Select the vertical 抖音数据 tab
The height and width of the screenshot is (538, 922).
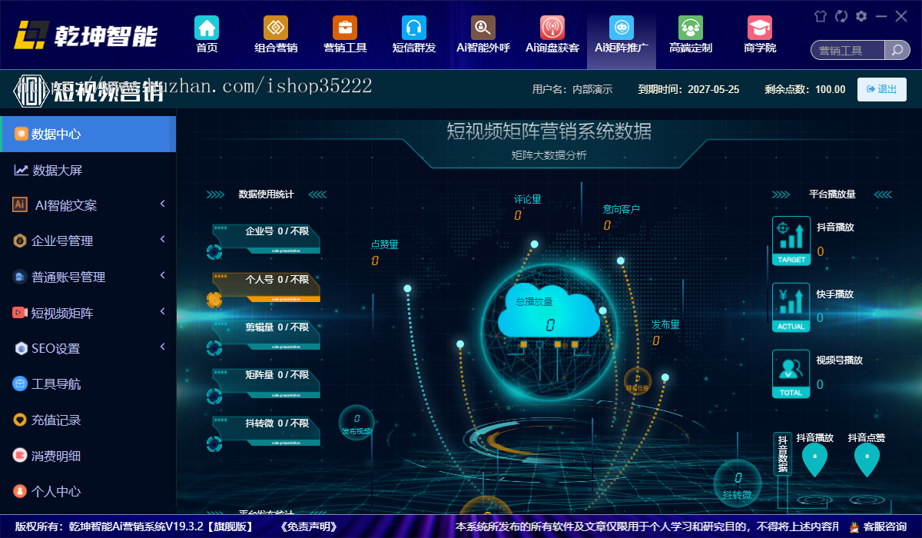click(782, 453)
